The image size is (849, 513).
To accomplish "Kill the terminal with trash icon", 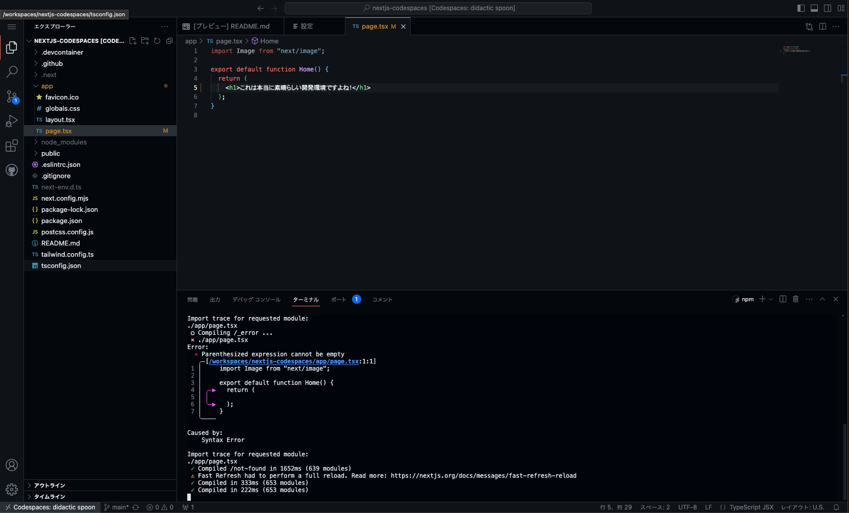I will 795,299.
